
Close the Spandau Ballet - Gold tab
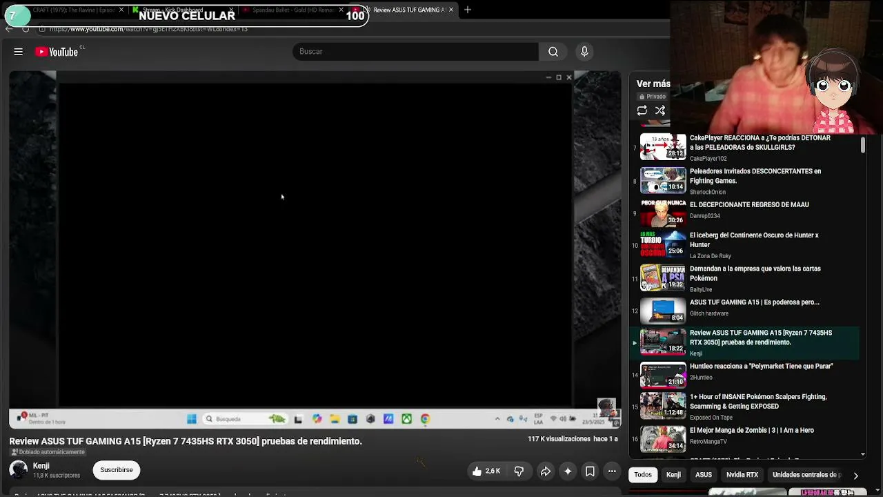click(x=341, y=10)
